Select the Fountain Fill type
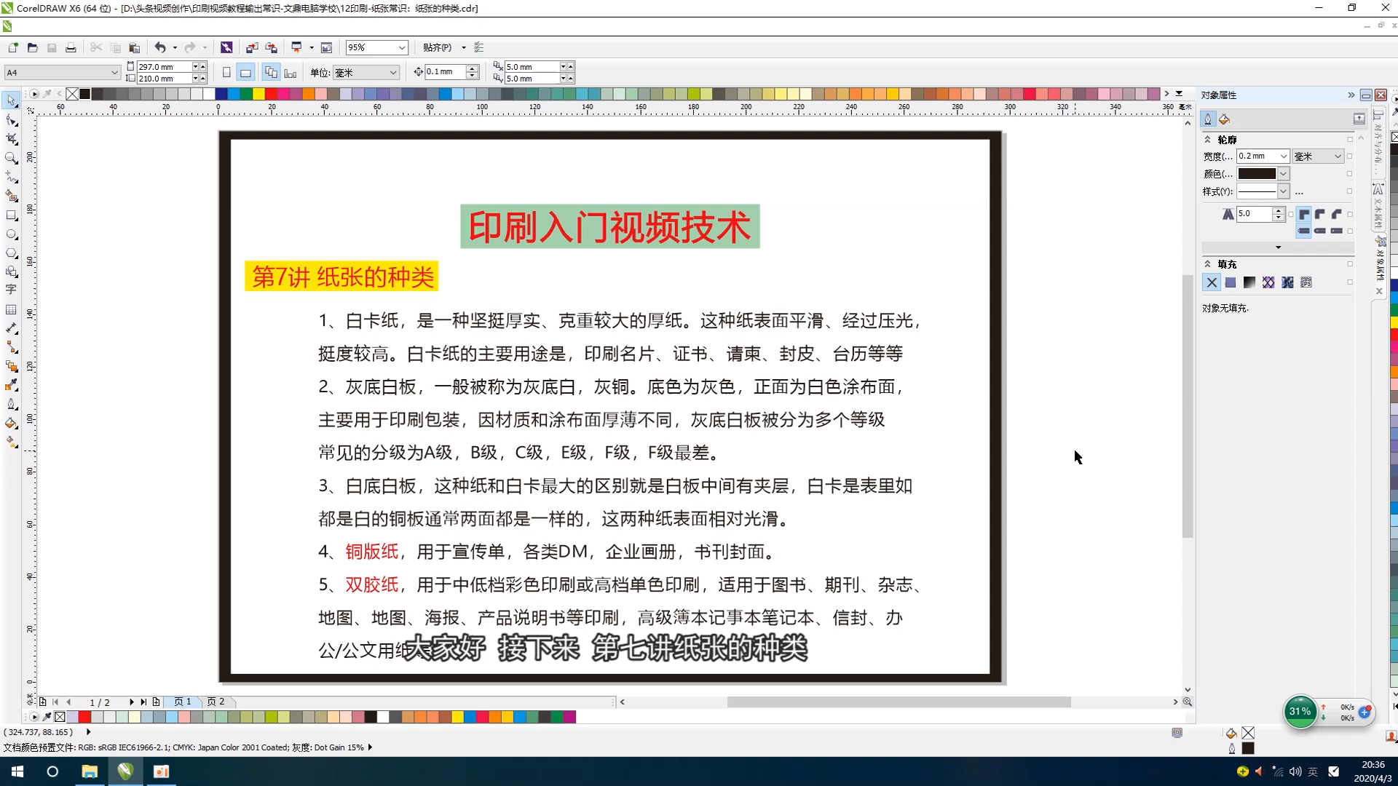The height and width of the screenshot is (786, 1398). (x=1249, y=282)
